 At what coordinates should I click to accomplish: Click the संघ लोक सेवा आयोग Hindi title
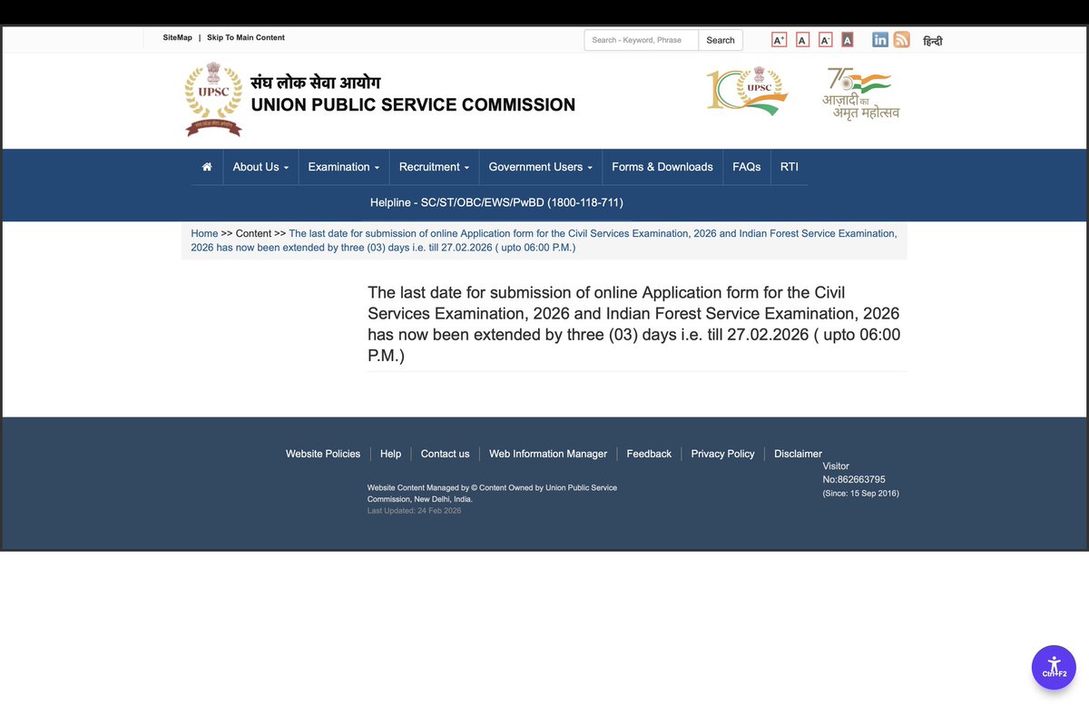(x=316, y=83)
